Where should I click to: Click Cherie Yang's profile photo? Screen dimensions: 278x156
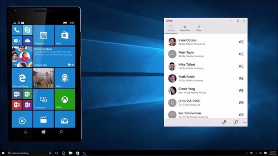coord(172,91)
